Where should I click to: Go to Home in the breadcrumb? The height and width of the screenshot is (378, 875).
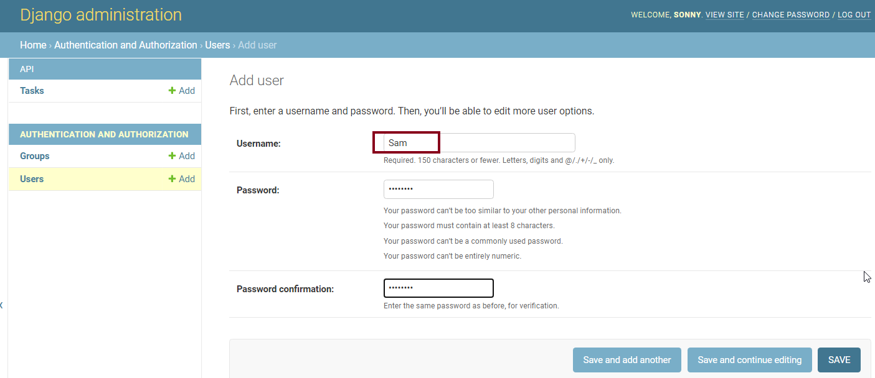pos(33,45)
